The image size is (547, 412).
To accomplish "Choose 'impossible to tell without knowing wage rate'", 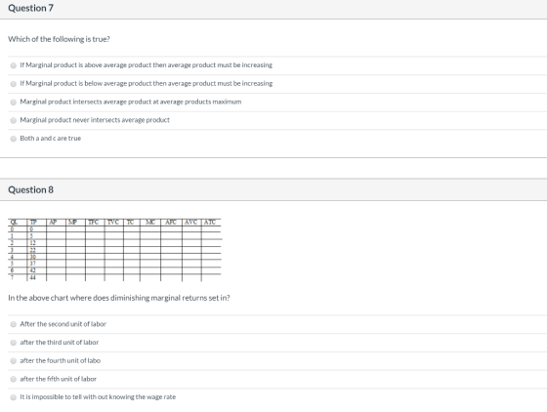I will tap(14, 397).
